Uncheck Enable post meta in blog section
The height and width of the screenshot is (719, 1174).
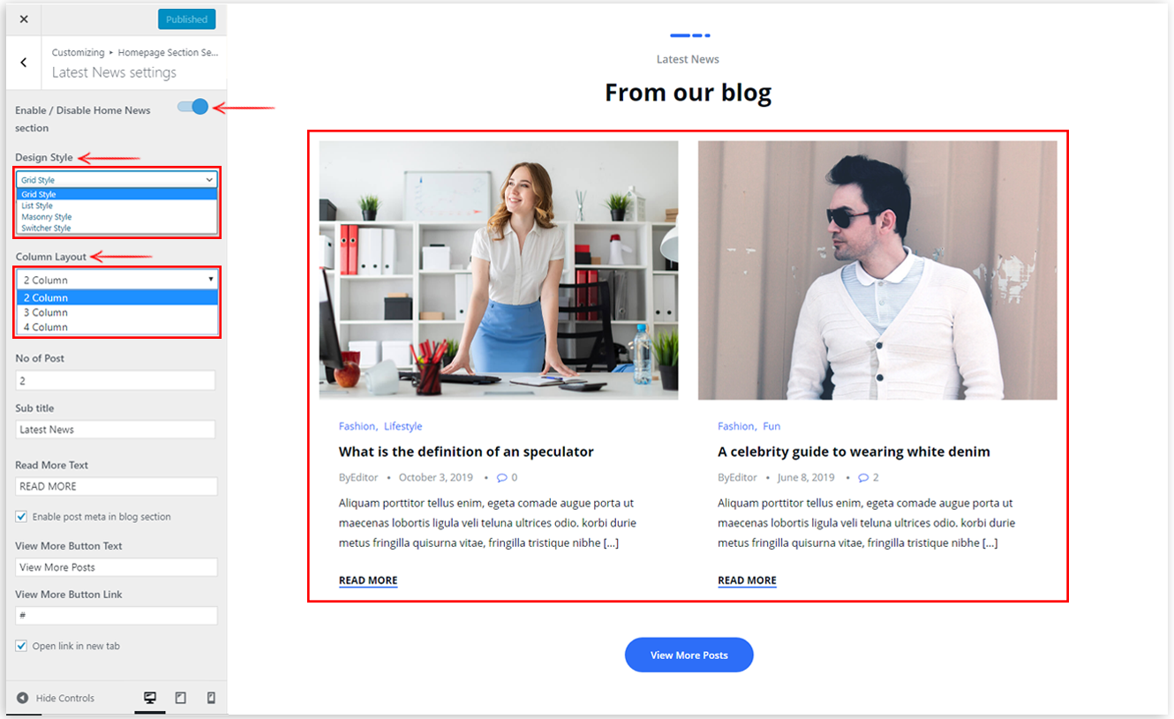[21, 516]
